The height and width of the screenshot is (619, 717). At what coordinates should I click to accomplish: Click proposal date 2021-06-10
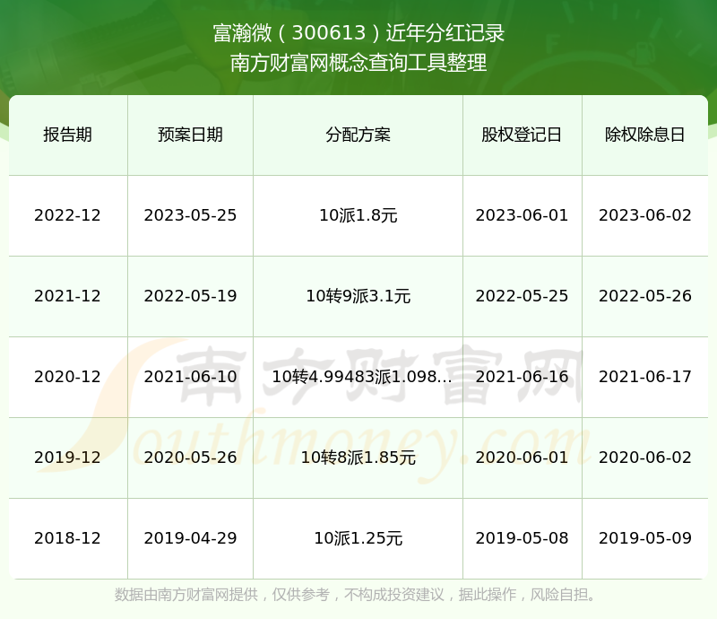pos(190,377)
